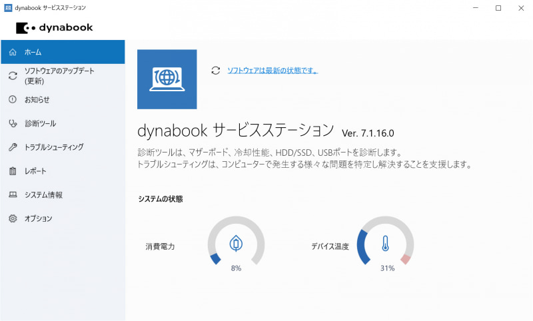Minimize the dynabook window
Image resolution: width=533 pixels, height=321 pixels.
point(476,8)
